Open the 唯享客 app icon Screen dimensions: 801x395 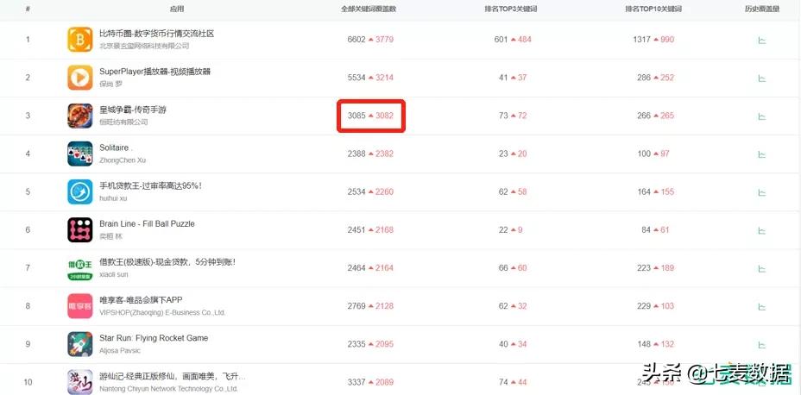[x=80, y=306]
